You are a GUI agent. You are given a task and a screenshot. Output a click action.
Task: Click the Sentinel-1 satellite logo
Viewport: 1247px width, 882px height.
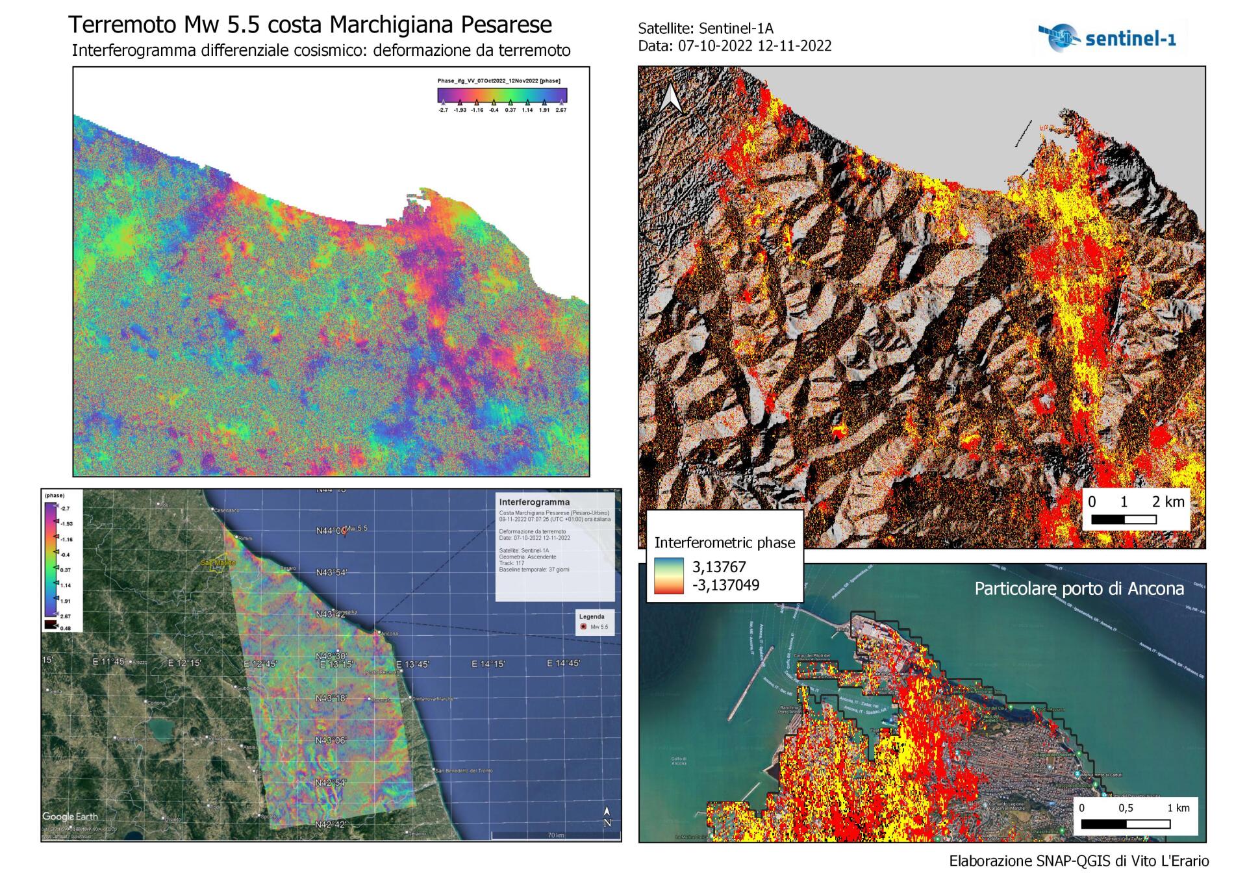pyautogui.click(x=1107, y=37)
